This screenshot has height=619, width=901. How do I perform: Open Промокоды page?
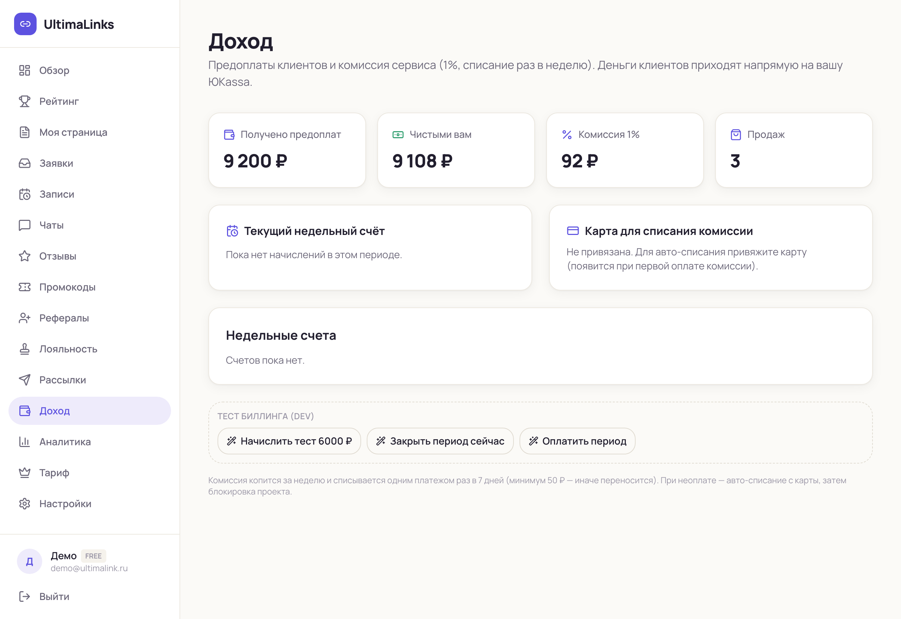(90, 287)
